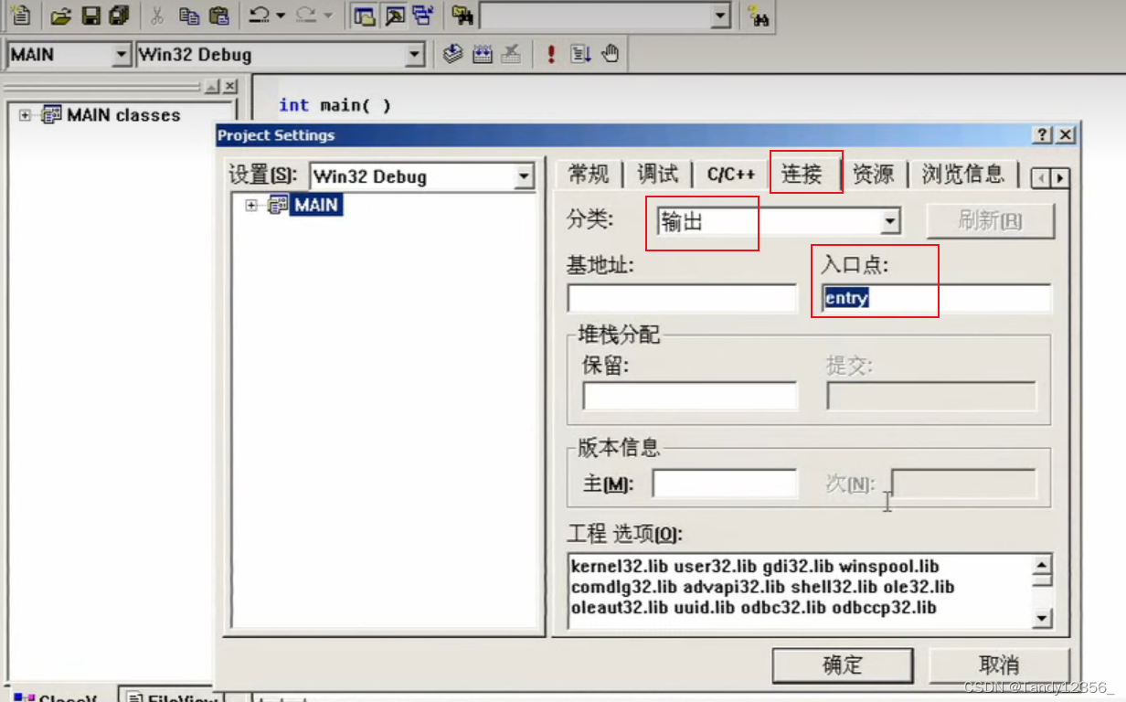This screenshot has height=702, width=1126.
Task: Expand the MAIN project node
Action: pyautogui.click(x=252, y=205)
